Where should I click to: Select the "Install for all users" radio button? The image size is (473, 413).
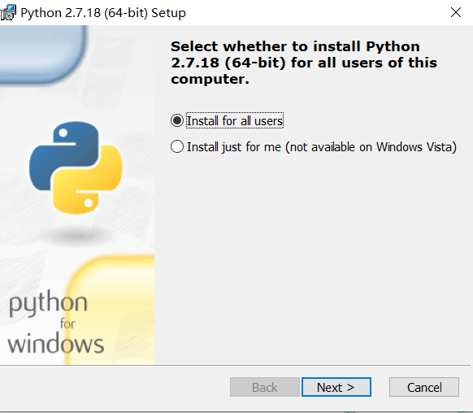click(177, 120)
